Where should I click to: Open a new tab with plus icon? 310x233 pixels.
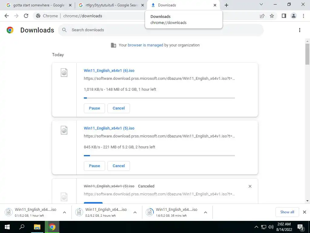coord(226,5)
